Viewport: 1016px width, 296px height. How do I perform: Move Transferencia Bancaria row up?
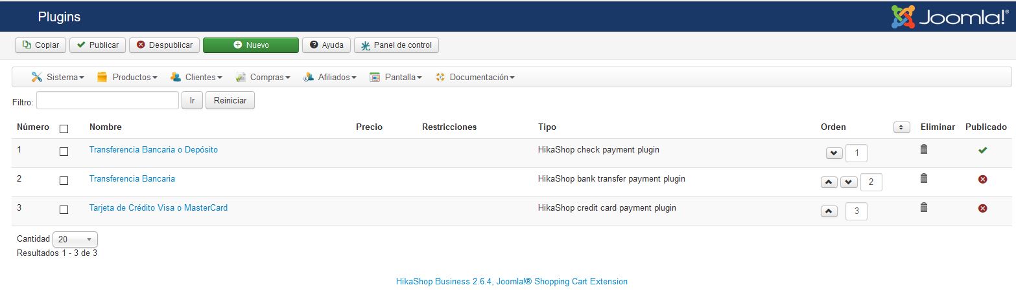[x=829, y=182]
